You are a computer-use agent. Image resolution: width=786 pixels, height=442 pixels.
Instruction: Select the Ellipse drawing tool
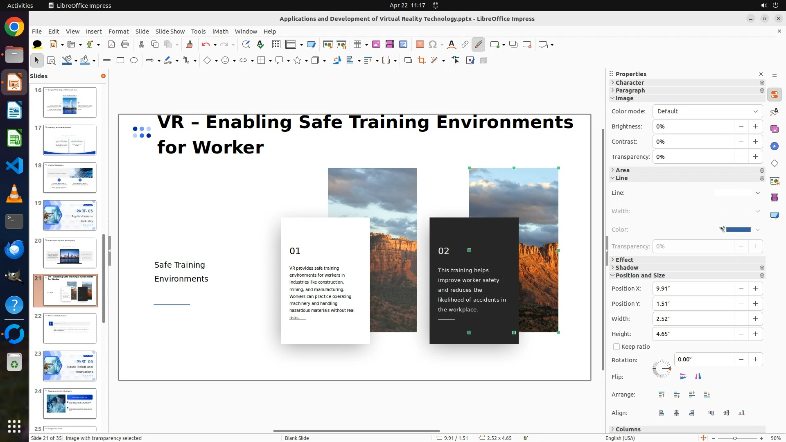(134, 61)
